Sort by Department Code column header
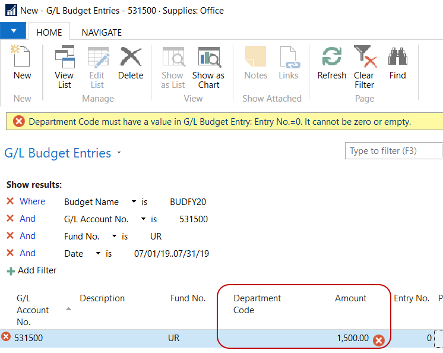Viewport: 443px width, 353px height. [x=257, y=304]
